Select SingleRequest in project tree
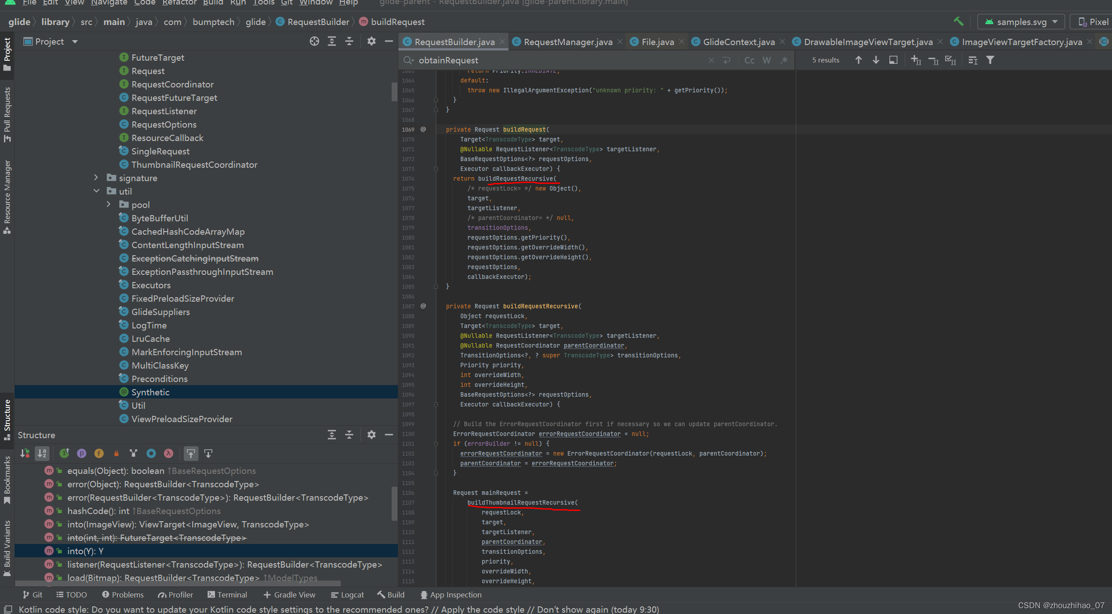 (160, 151)
